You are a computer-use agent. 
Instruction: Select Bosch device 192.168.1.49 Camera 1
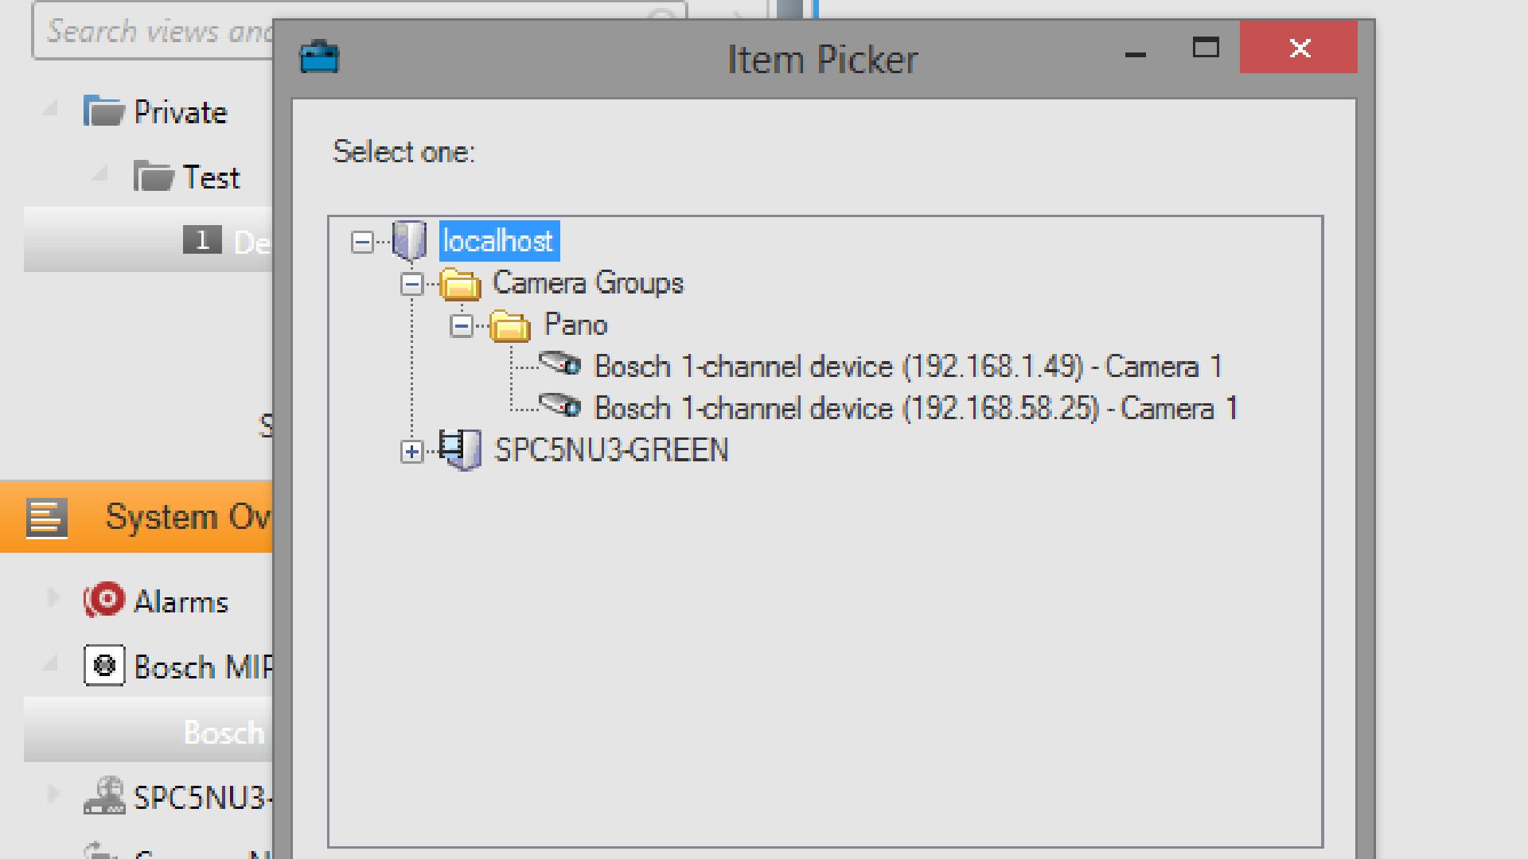(908, 367)
